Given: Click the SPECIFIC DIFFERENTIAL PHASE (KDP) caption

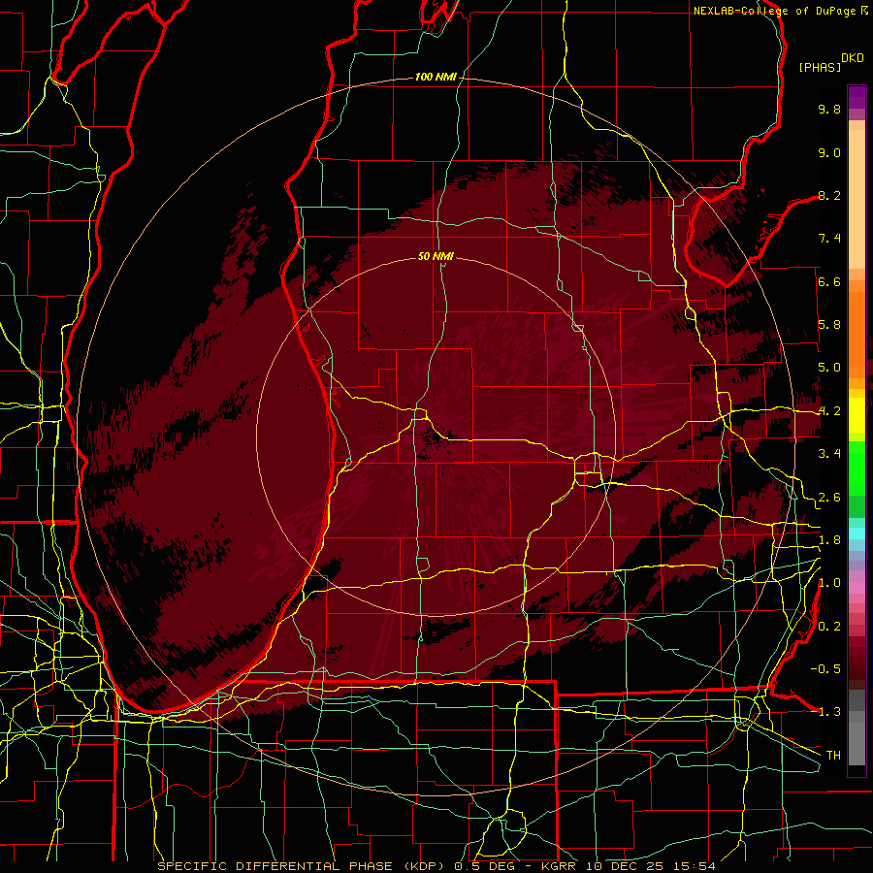Looking at the screenshot, I should click(304, 866).
